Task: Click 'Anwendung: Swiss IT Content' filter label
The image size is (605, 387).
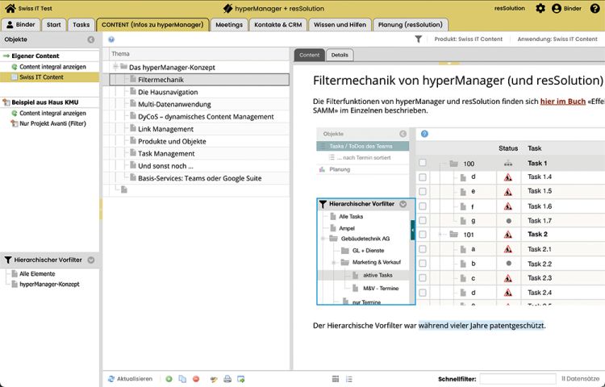Action: click(557, 39)
